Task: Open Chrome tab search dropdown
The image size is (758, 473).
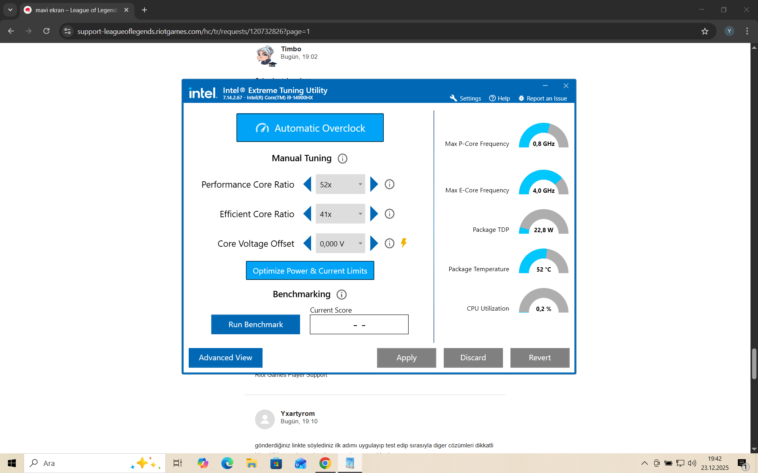Action: [10, 10]
